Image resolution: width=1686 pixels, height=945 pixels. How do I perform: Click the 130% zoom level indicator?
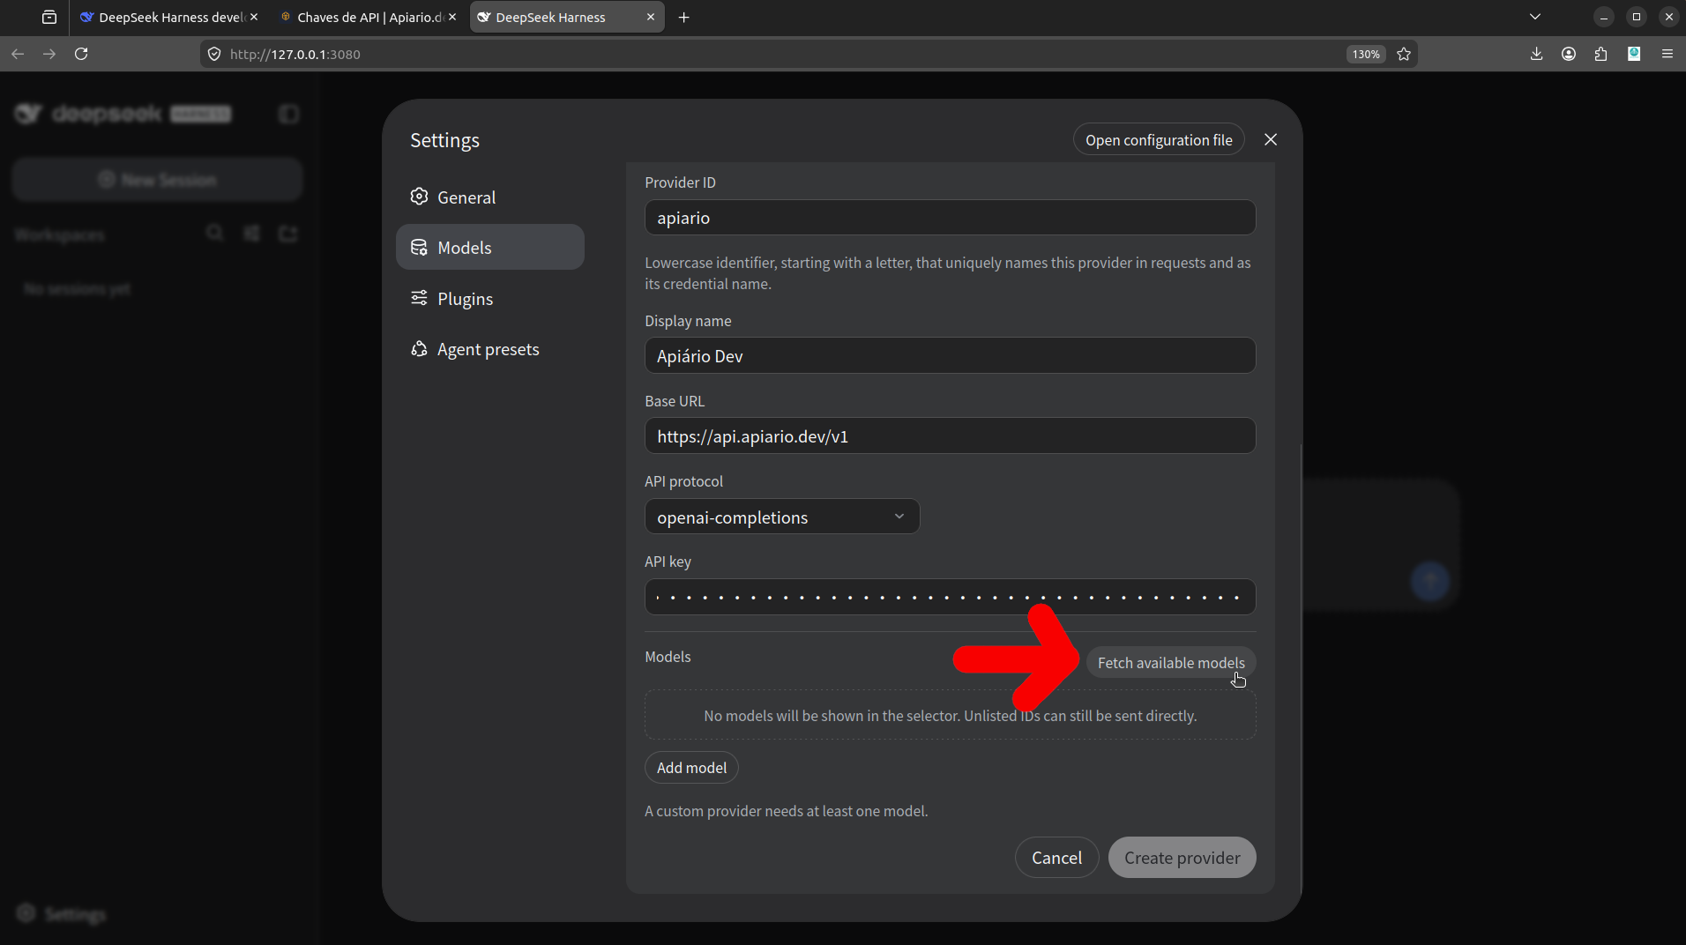[x=1366, y=54]
